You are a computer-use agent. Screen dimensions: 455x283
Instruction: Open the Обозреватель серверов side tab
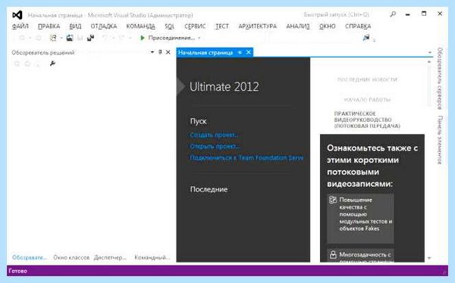pos(440,79)
